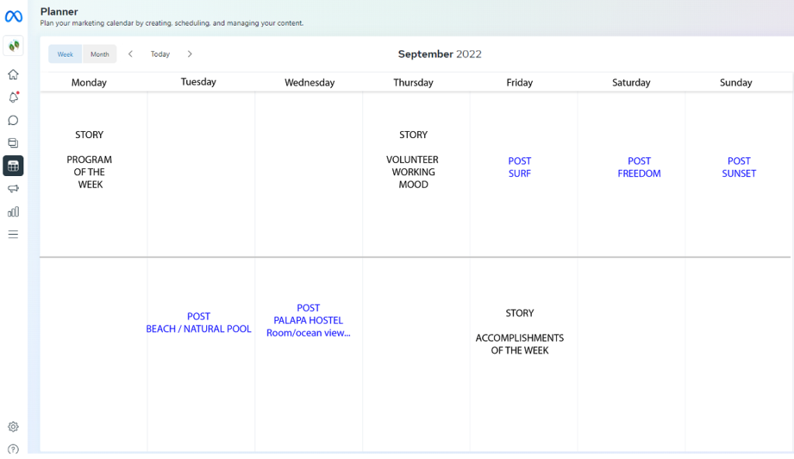The width and height of the screenshot is (794, 459).
Task: Open the Inbox chat bubble icon
Action: (13, 120)
